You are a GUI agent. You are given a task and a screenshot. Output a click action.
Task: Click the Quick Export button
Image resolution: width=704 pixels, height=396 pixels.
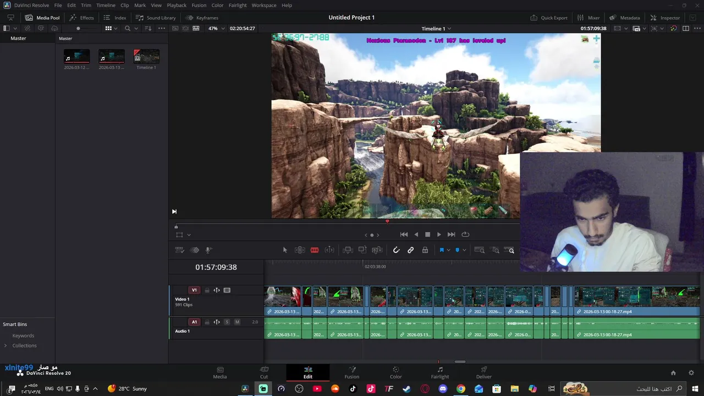tap(549, 18)
